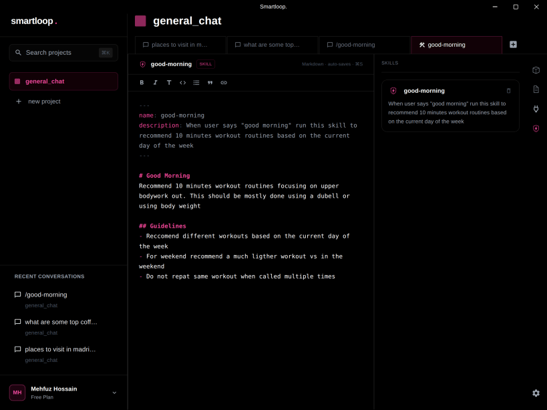Click the 'description:' key in editor

[x=160, y=125]
